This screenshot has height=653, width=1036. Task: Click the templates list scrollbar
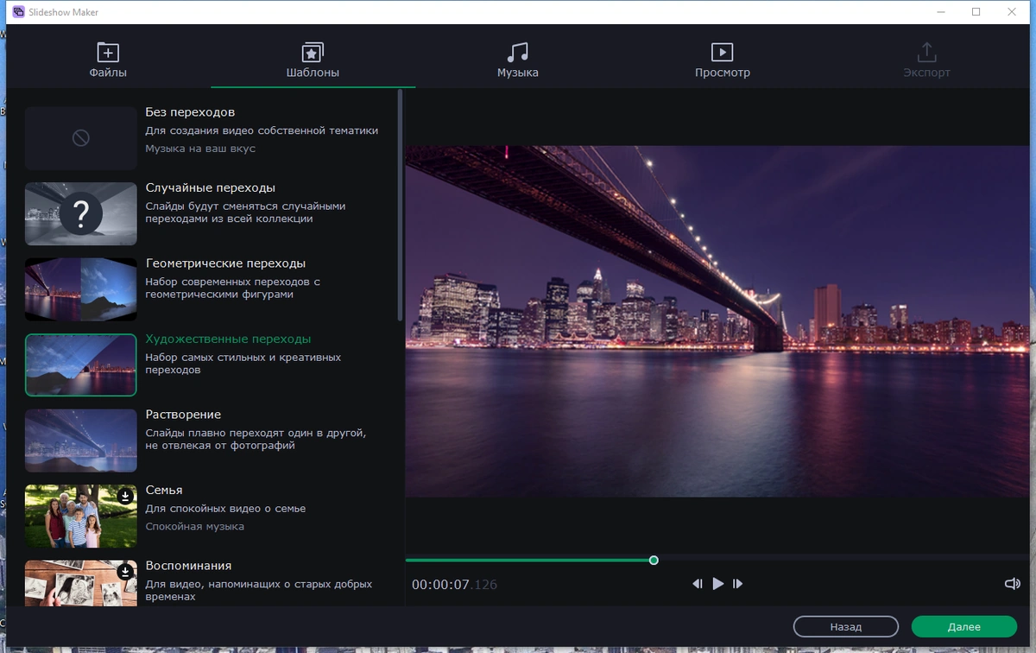pos(400,206)
